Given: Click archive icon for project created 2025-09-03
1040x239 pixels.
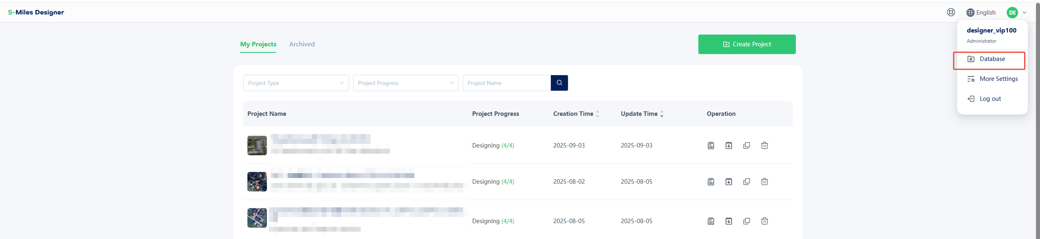Looking at the screenshot, I should click(729, 146).
